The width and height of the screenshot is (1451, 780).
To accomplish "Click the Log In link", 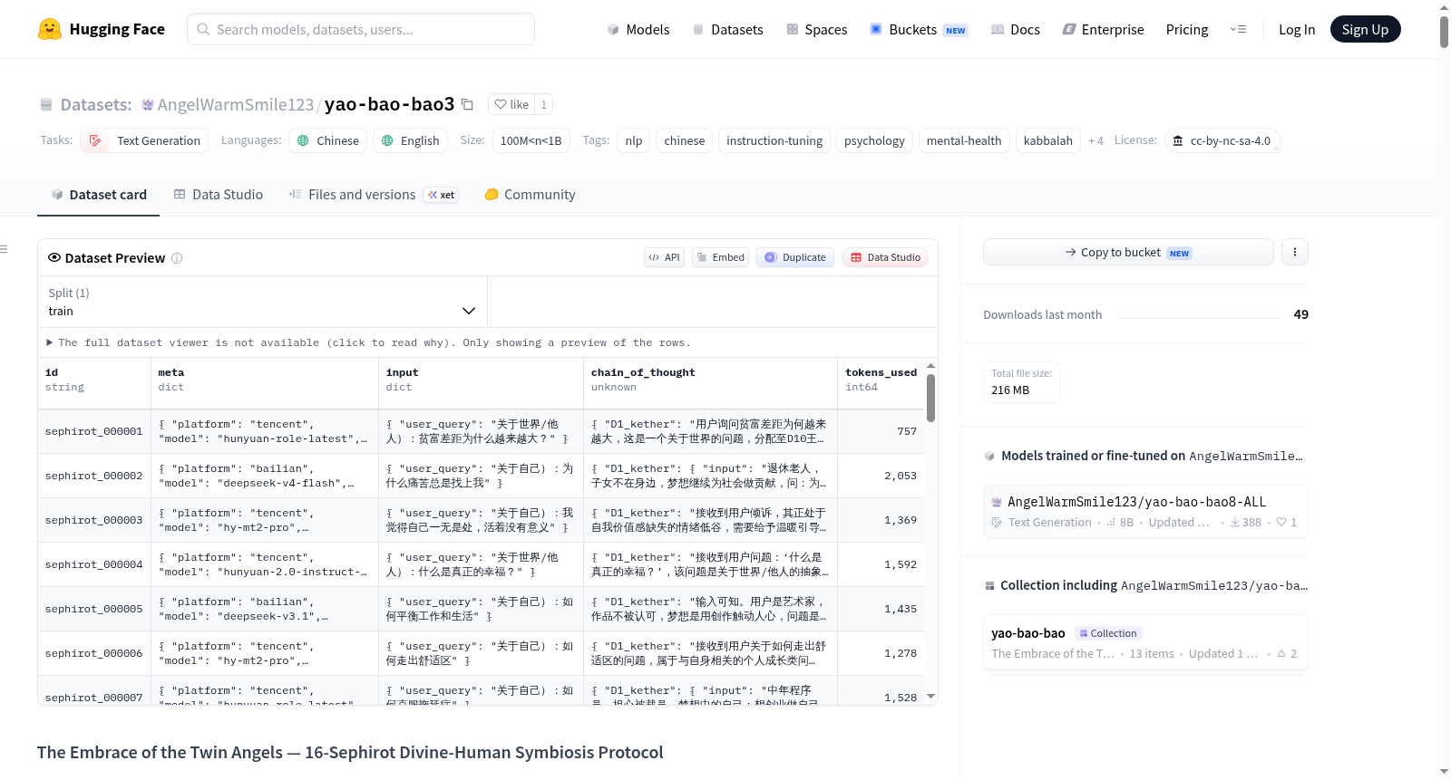I will click(x=1297, y=29).
